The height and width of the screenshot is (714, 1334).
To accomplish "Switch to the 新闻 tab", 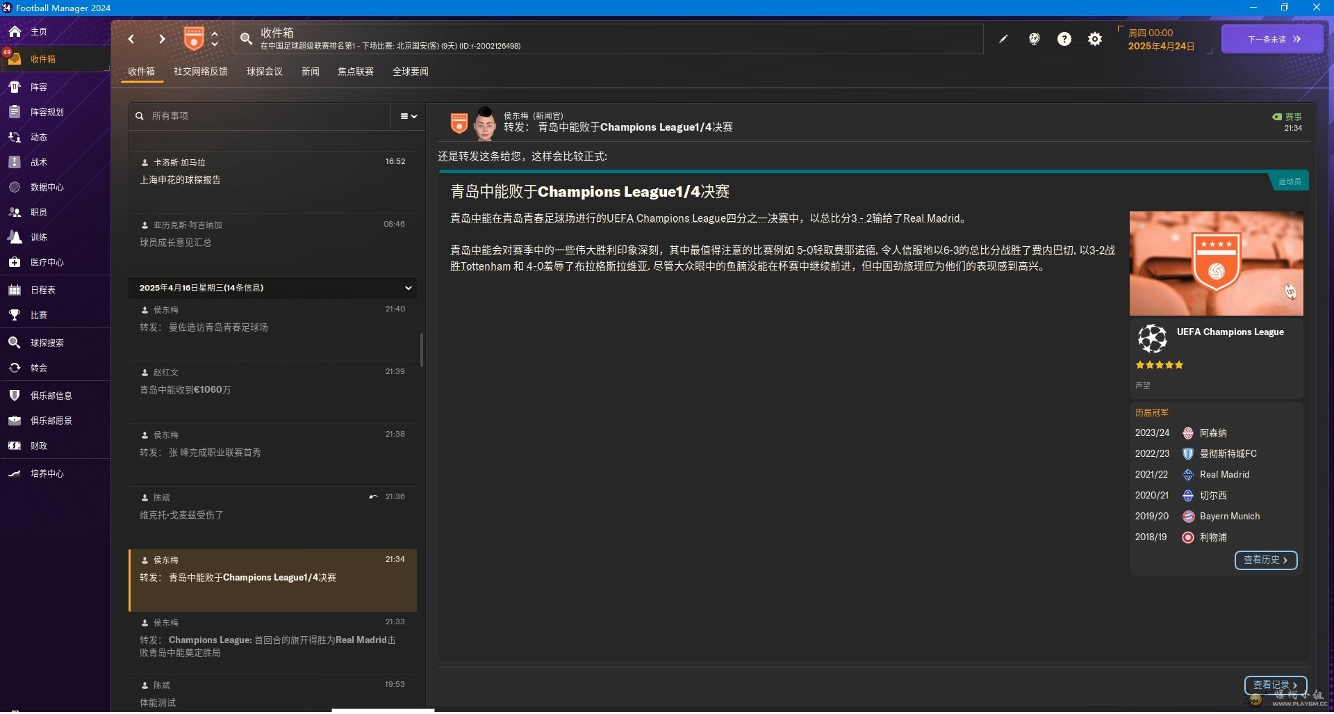I will (x=311, y=72).
